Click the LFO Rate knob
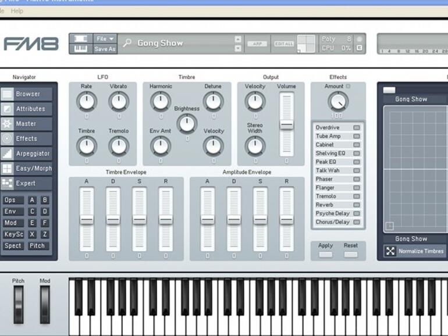Screen dimensions: 448x336 coord(87,102)
